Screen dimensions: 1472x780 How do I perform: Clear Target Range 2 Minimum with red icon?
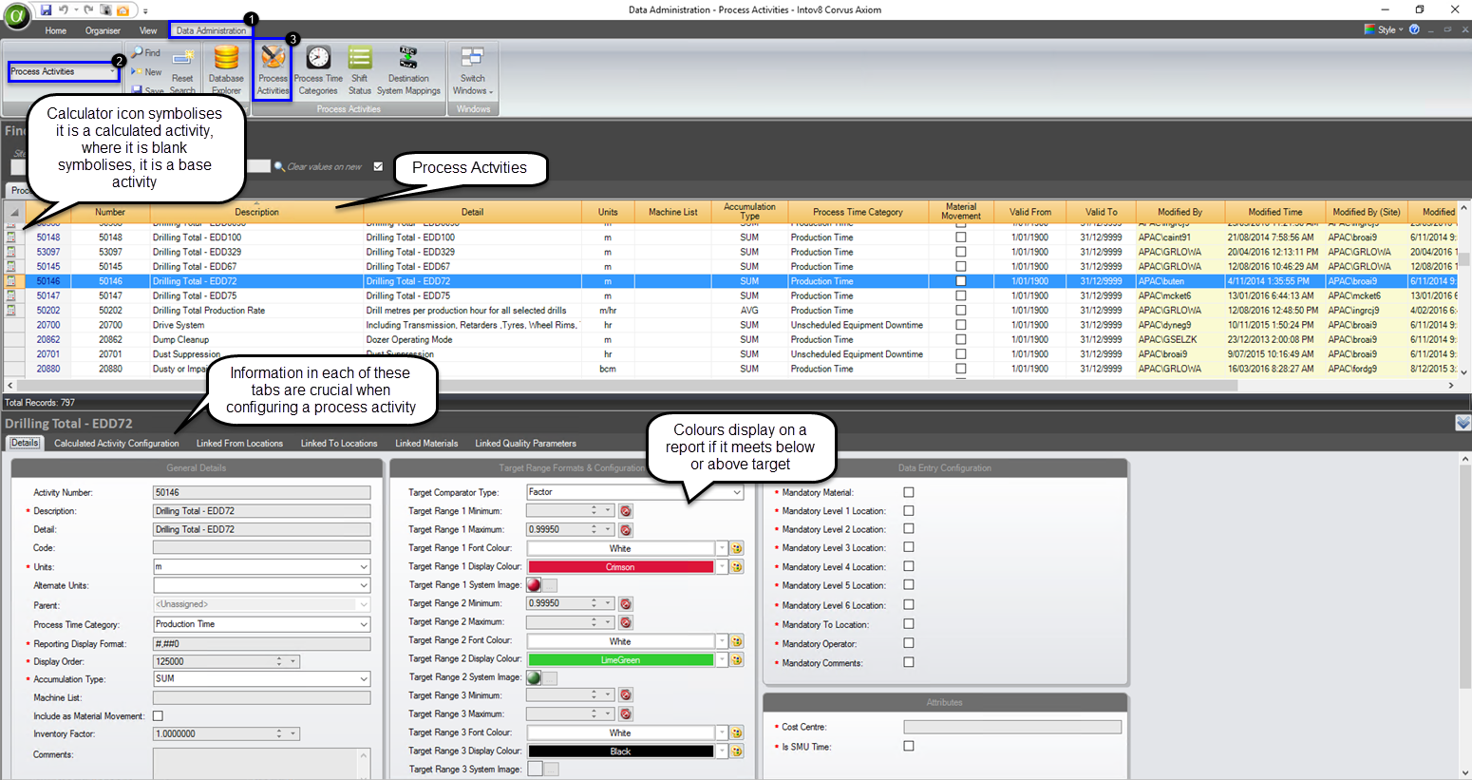click(626, 604)
